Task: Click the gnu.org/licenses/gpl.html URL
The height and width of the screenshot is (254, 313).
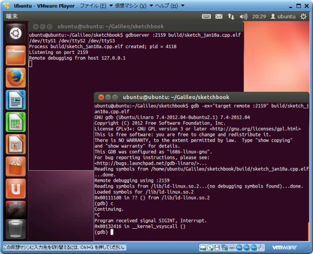Action: point(255,129)
